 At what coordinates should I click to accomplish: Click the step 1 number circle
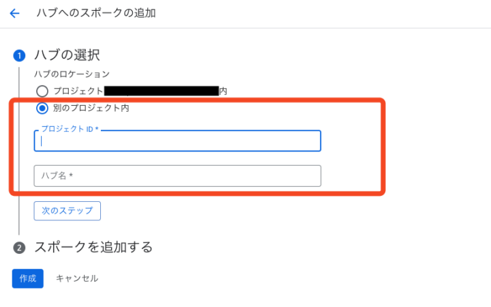[18, 55]
